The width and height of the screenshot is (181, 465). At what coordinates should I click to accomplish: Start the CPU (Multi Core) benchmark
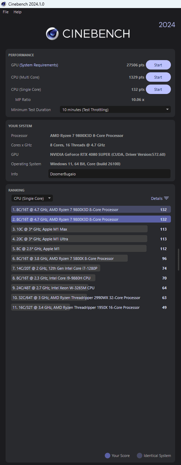tap(158, 77)
